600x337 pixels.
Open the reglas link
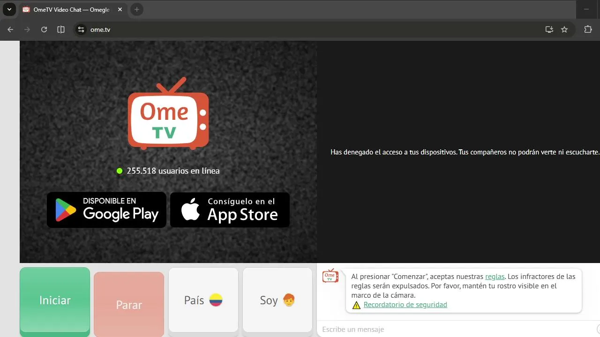(495, 277)
